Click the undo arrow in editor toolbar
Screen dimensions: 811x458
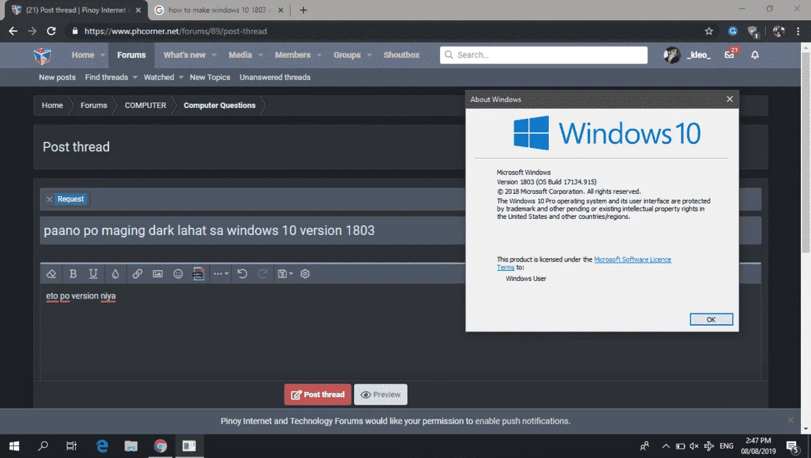click(242, 274)
